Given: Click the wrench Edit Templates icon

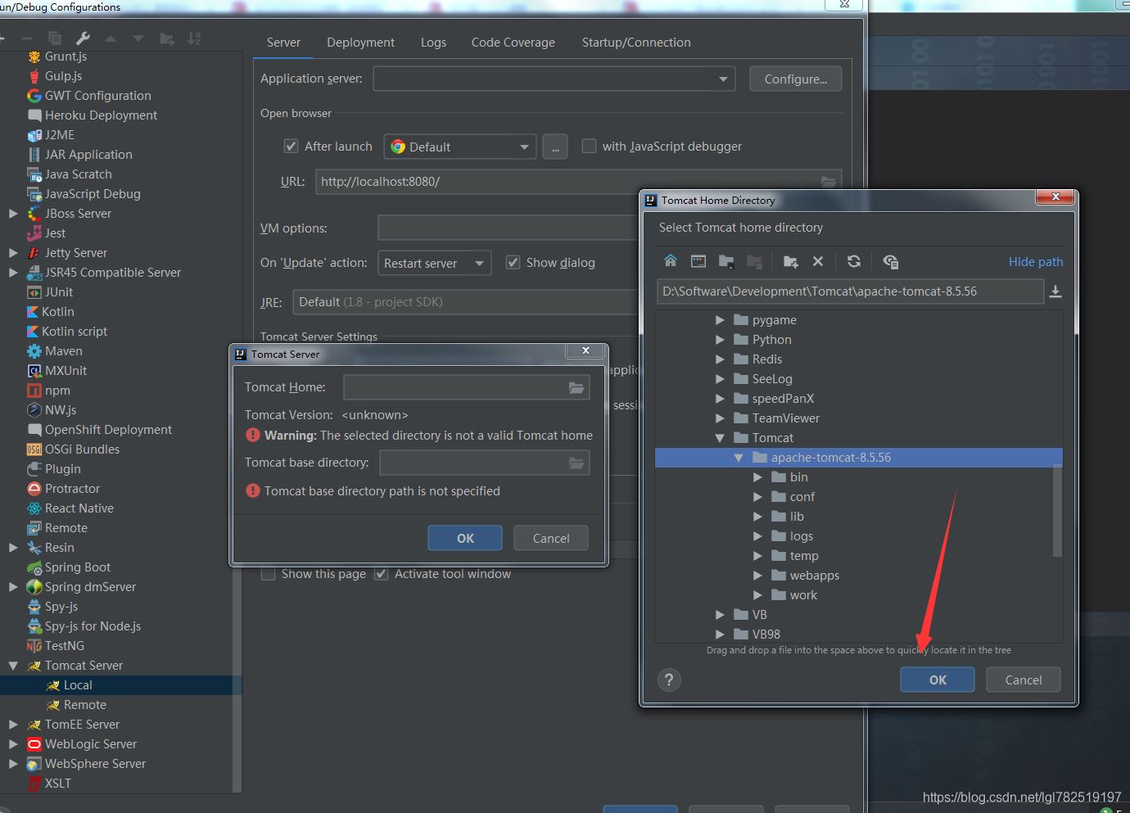Looking at the screenshot, I should pos(83,38).
